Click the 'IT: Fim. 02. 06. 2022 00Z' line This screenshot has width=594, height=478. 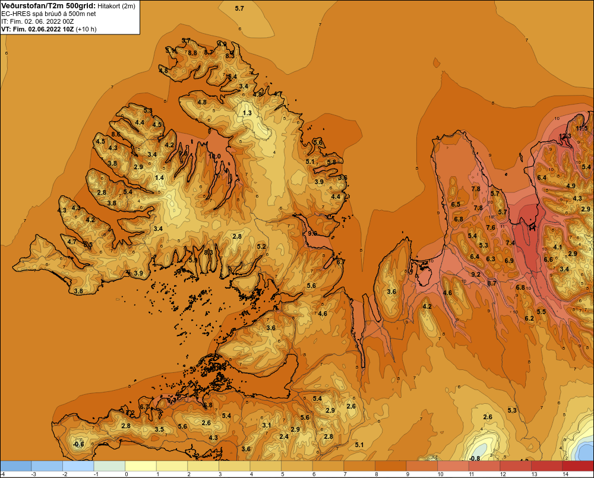pyautogui.click(x=37, y=21)
